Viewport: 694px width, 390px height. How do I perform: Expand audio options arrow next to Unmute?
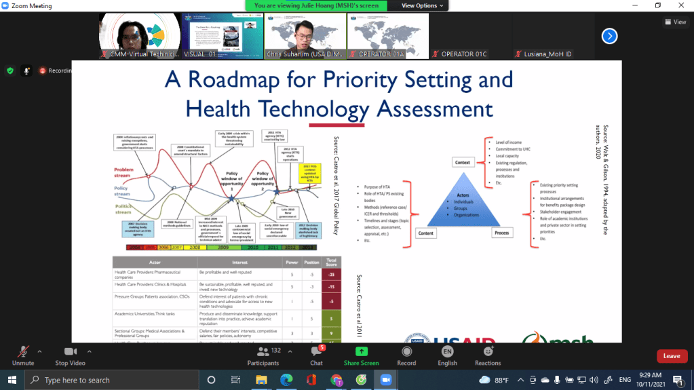39,351
